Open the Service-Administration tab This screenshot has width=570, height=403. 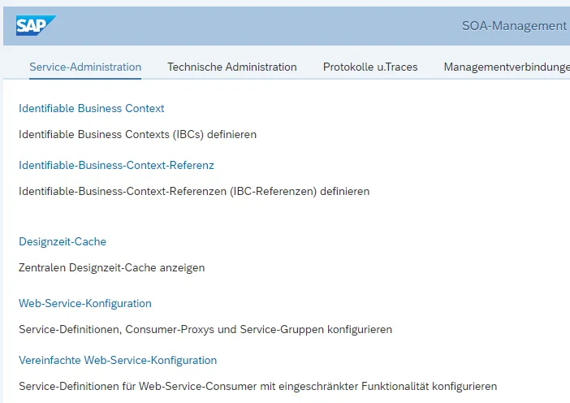click(85, 67)
